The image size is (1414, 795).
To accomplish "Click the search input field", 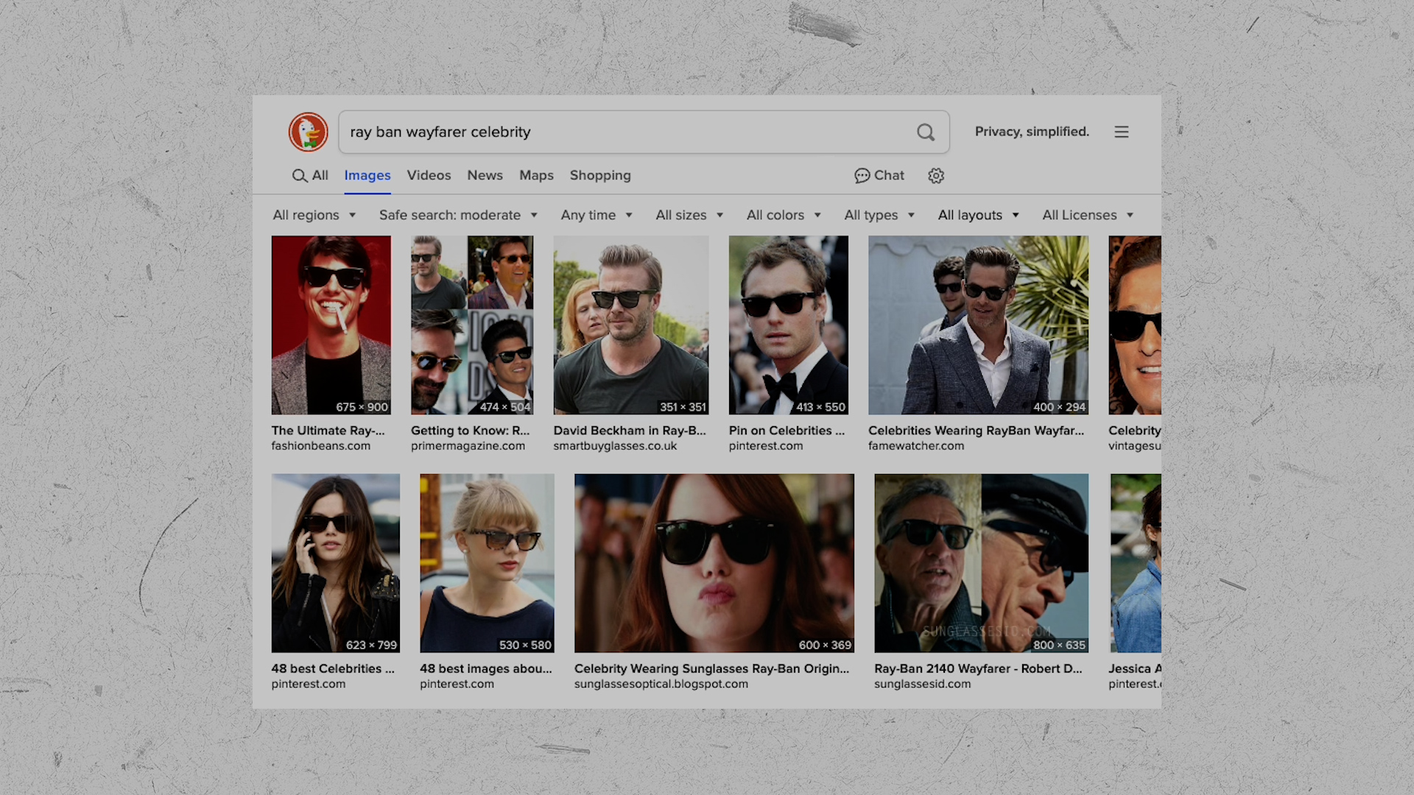I will [x=644, y=132].
